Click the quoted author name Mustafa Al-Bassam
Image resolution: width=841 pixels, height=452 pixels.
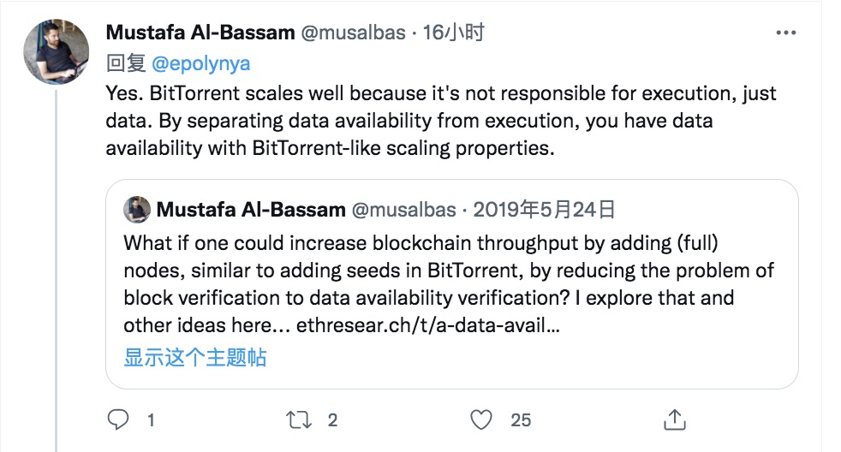click(x=251, y=210)
